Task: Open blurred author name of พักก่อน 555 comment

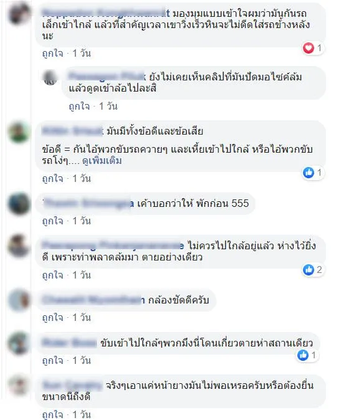Action: point(88,204)
